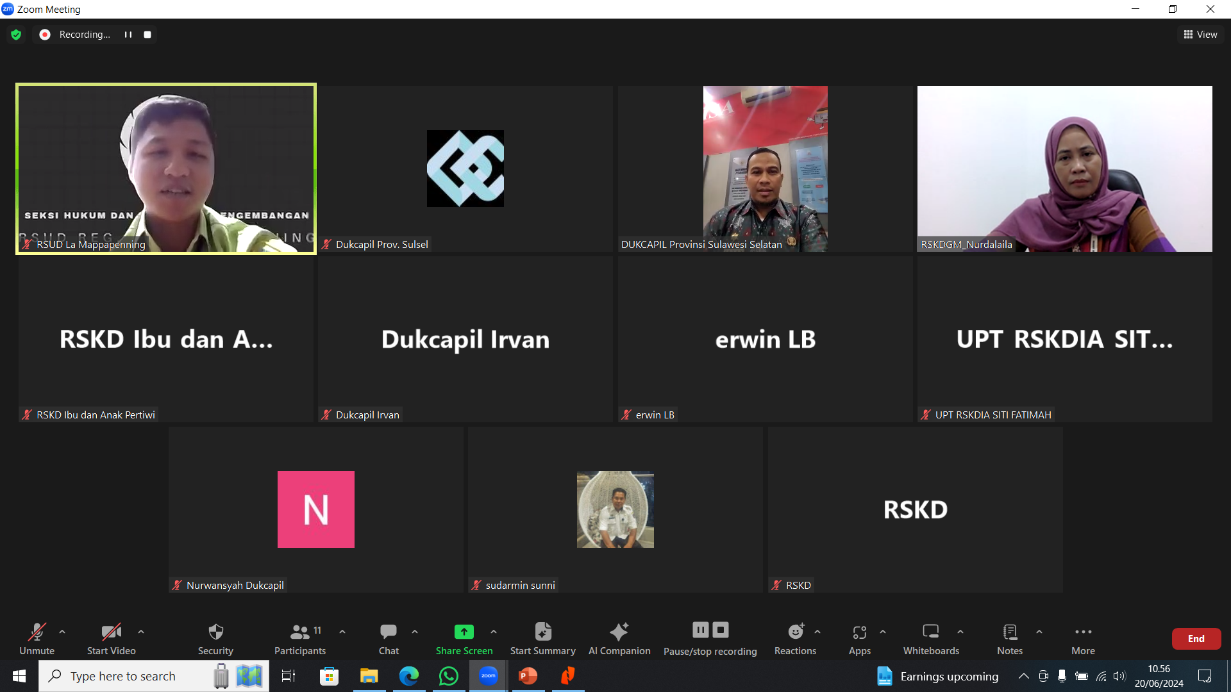Select Dukcapil Irvan participant tile
The width and height of the screenshot is (1231, 692).
pyautogui.click(x=465, y=339)
